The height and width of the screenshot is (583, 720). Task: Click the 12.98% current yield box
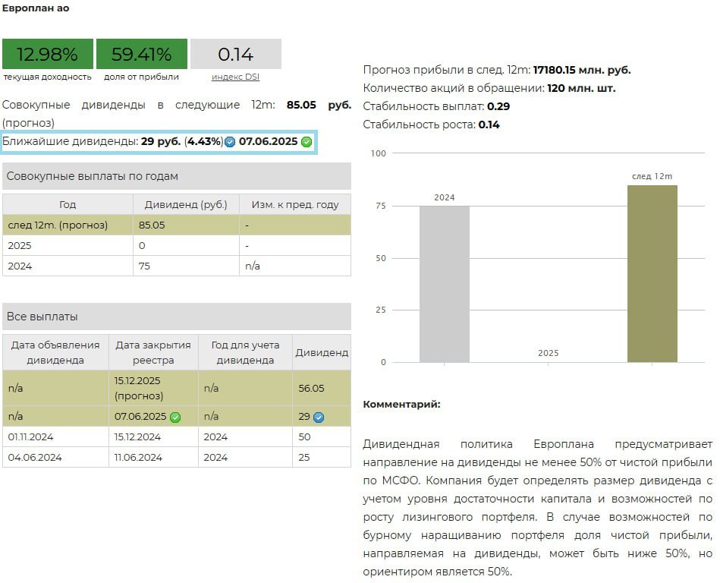47,55
